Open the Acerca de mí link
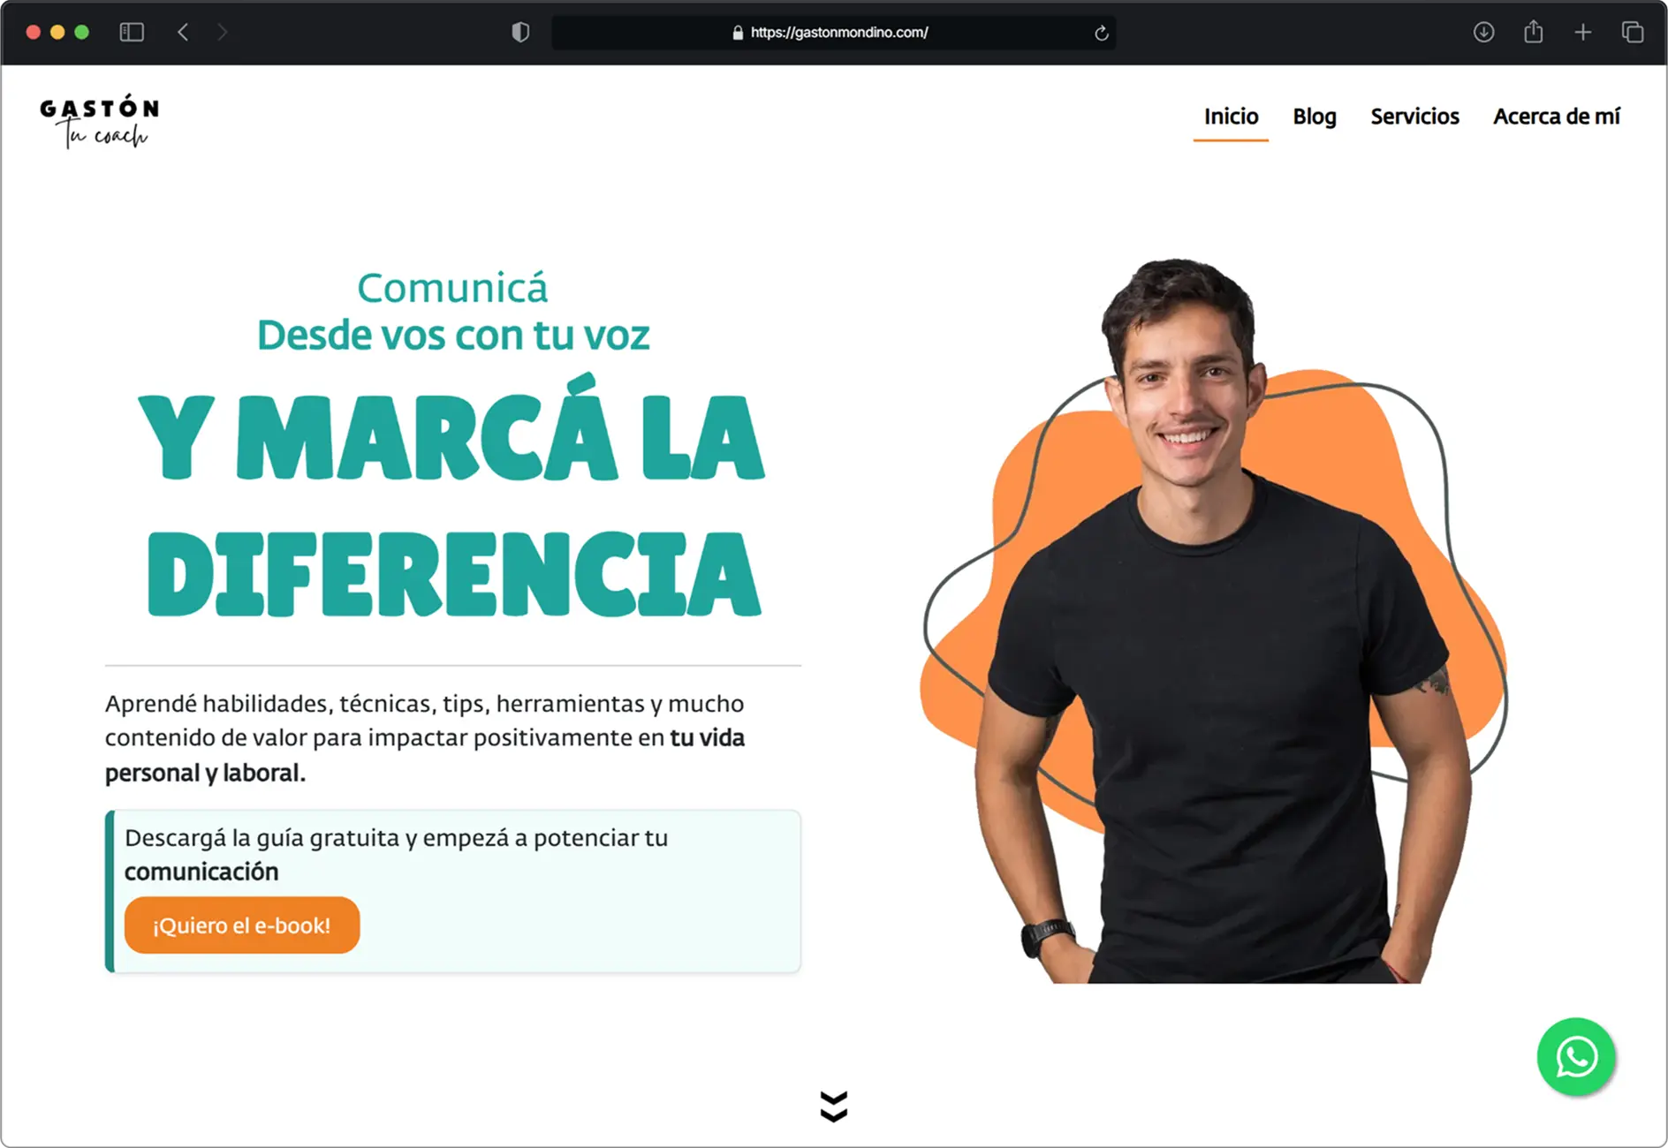Screen dimensions: 1668x1148 (x=1557, y=117)
